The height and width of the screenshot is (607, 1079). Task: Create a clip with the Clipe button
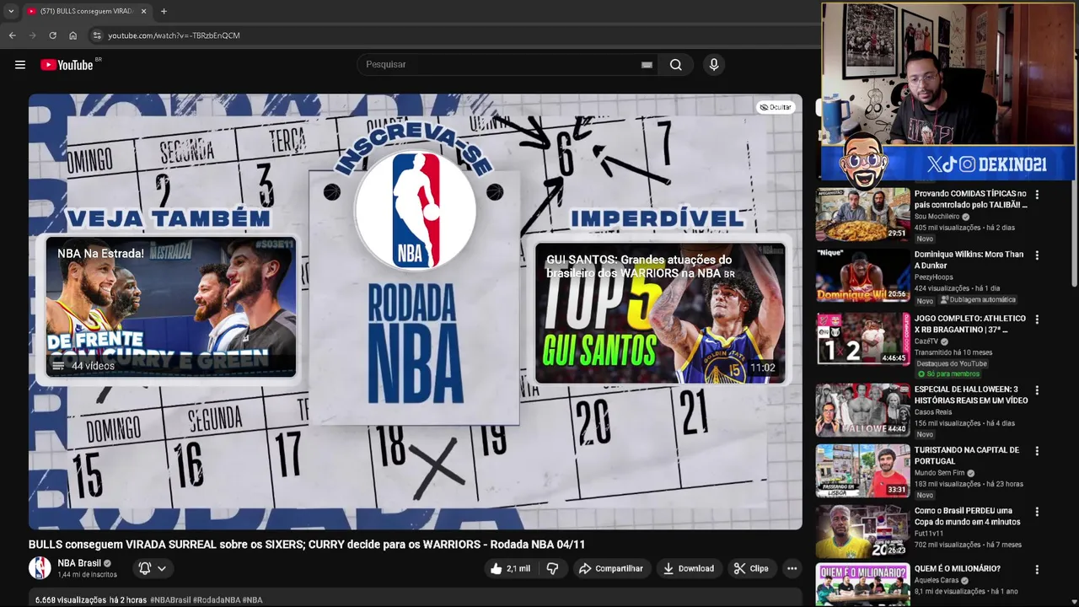751,568
